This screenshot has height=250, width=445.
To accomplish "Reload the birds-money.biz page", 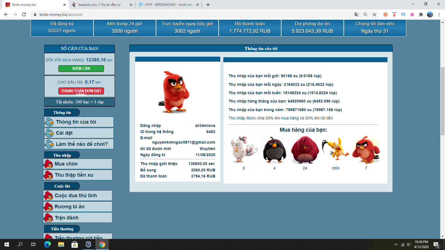I will tap(24, 14).
